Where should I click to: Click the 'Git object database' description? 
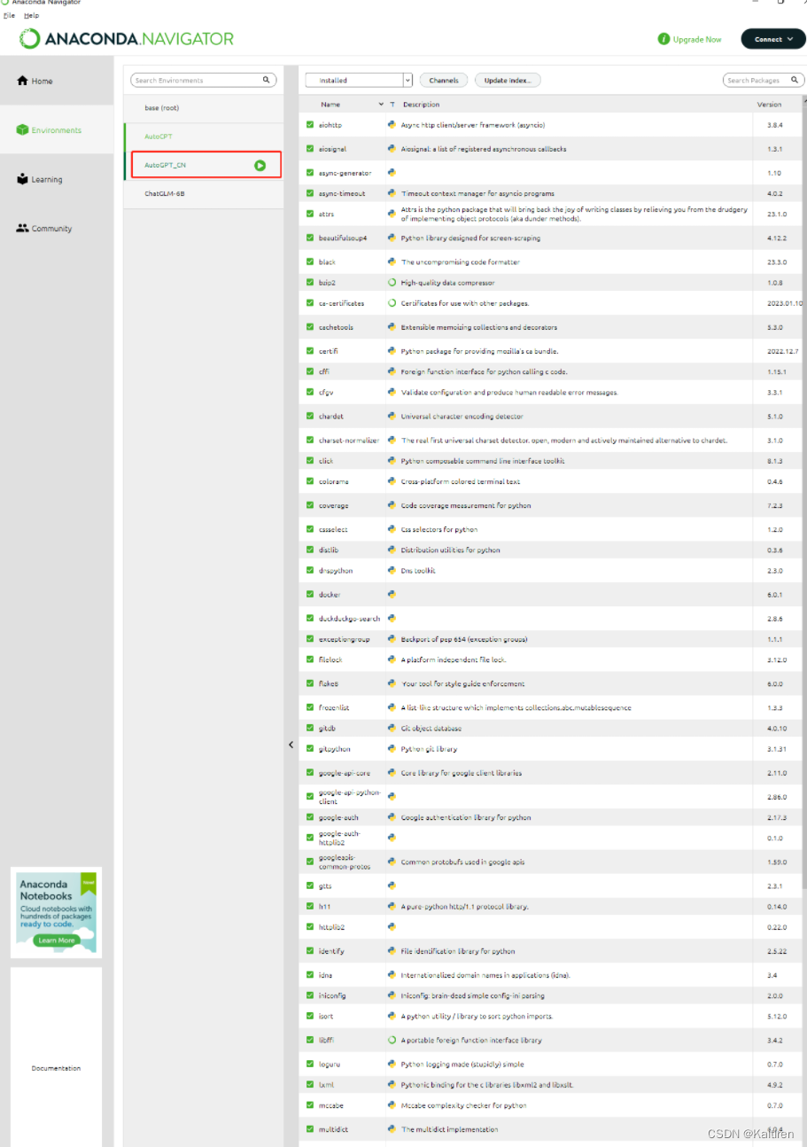pyautogui.click(x=431, y=728)
